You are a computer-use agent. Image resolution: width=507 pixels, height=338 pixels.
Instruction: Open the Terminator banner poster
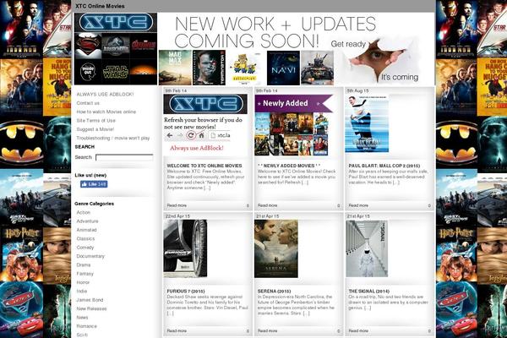tap(209, 68)
